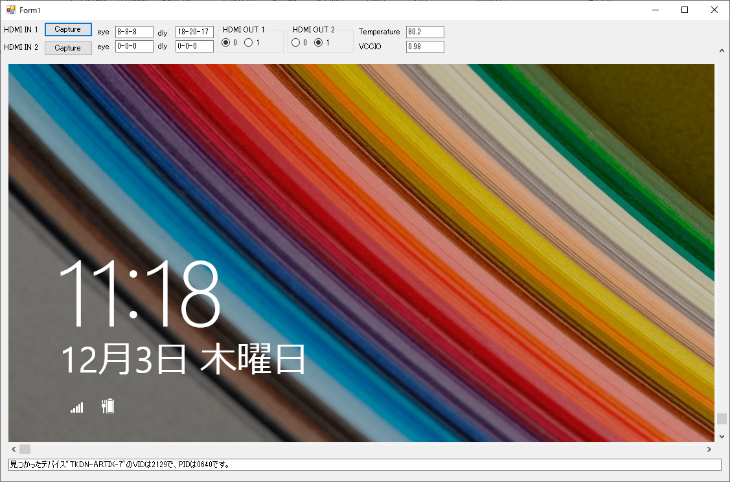Select HDMI OUT 2 radio option 1
Screen dimensions: 730x482
click(319, 43)
